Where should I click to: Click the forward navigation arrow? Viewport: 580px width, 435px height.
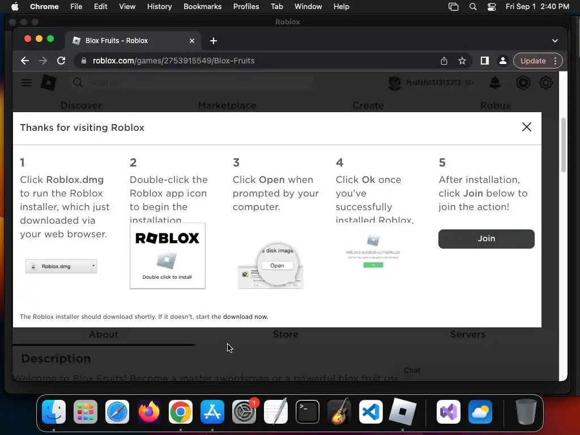(x=43, y=61)
